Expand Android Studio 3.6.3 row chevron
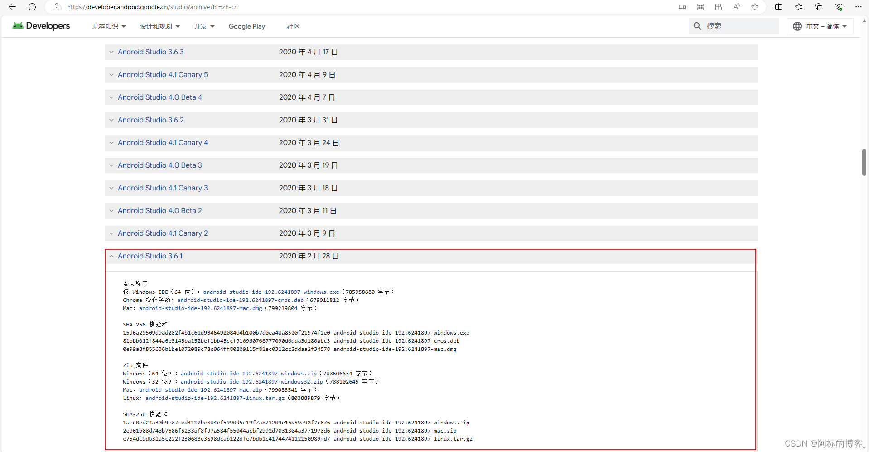This screenshot has height=452, width=869. [111, 52]
